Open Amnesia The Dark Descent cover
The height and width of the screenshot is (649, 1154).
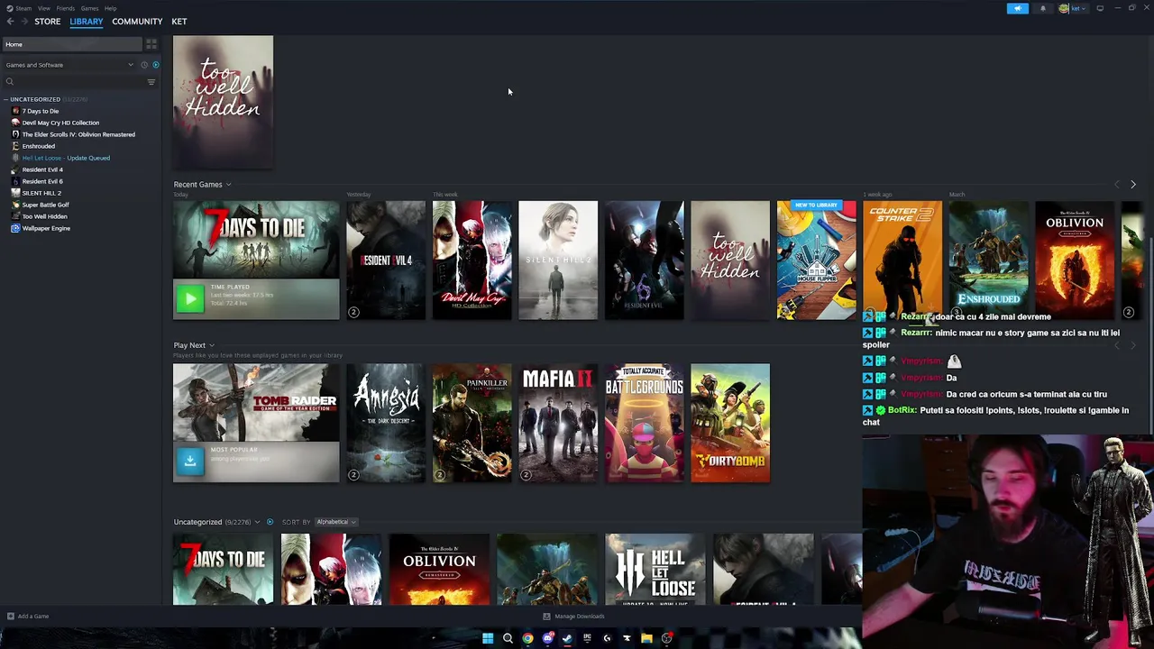[386, 423]
